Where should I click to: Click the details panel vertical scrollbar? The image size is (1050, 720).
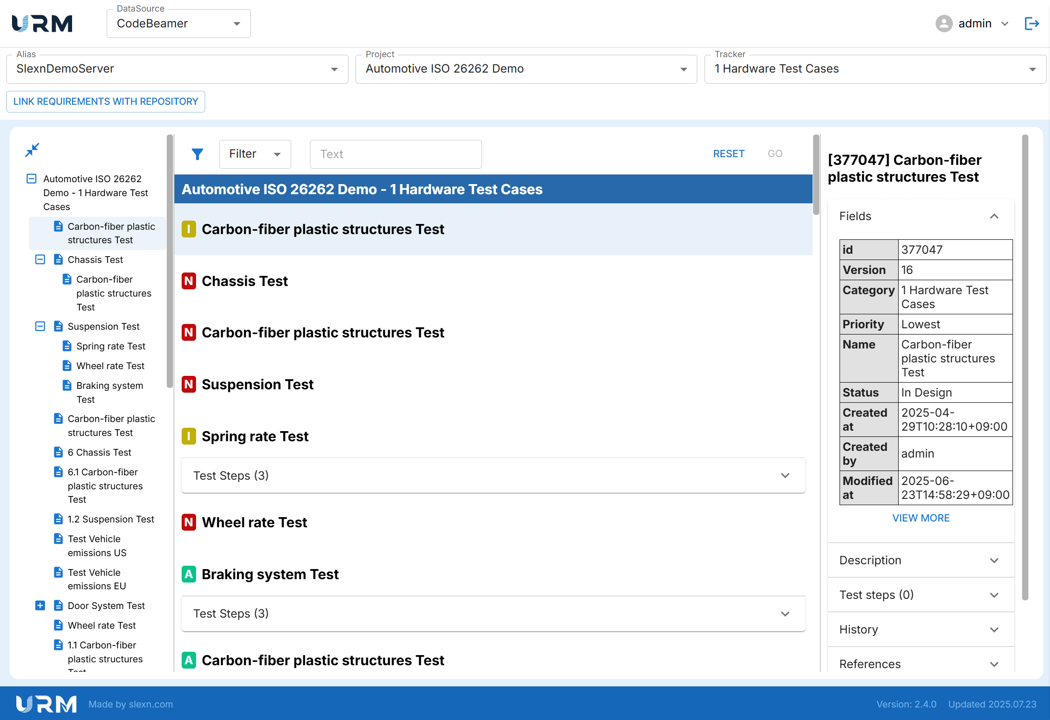[x=1025, y=367]
